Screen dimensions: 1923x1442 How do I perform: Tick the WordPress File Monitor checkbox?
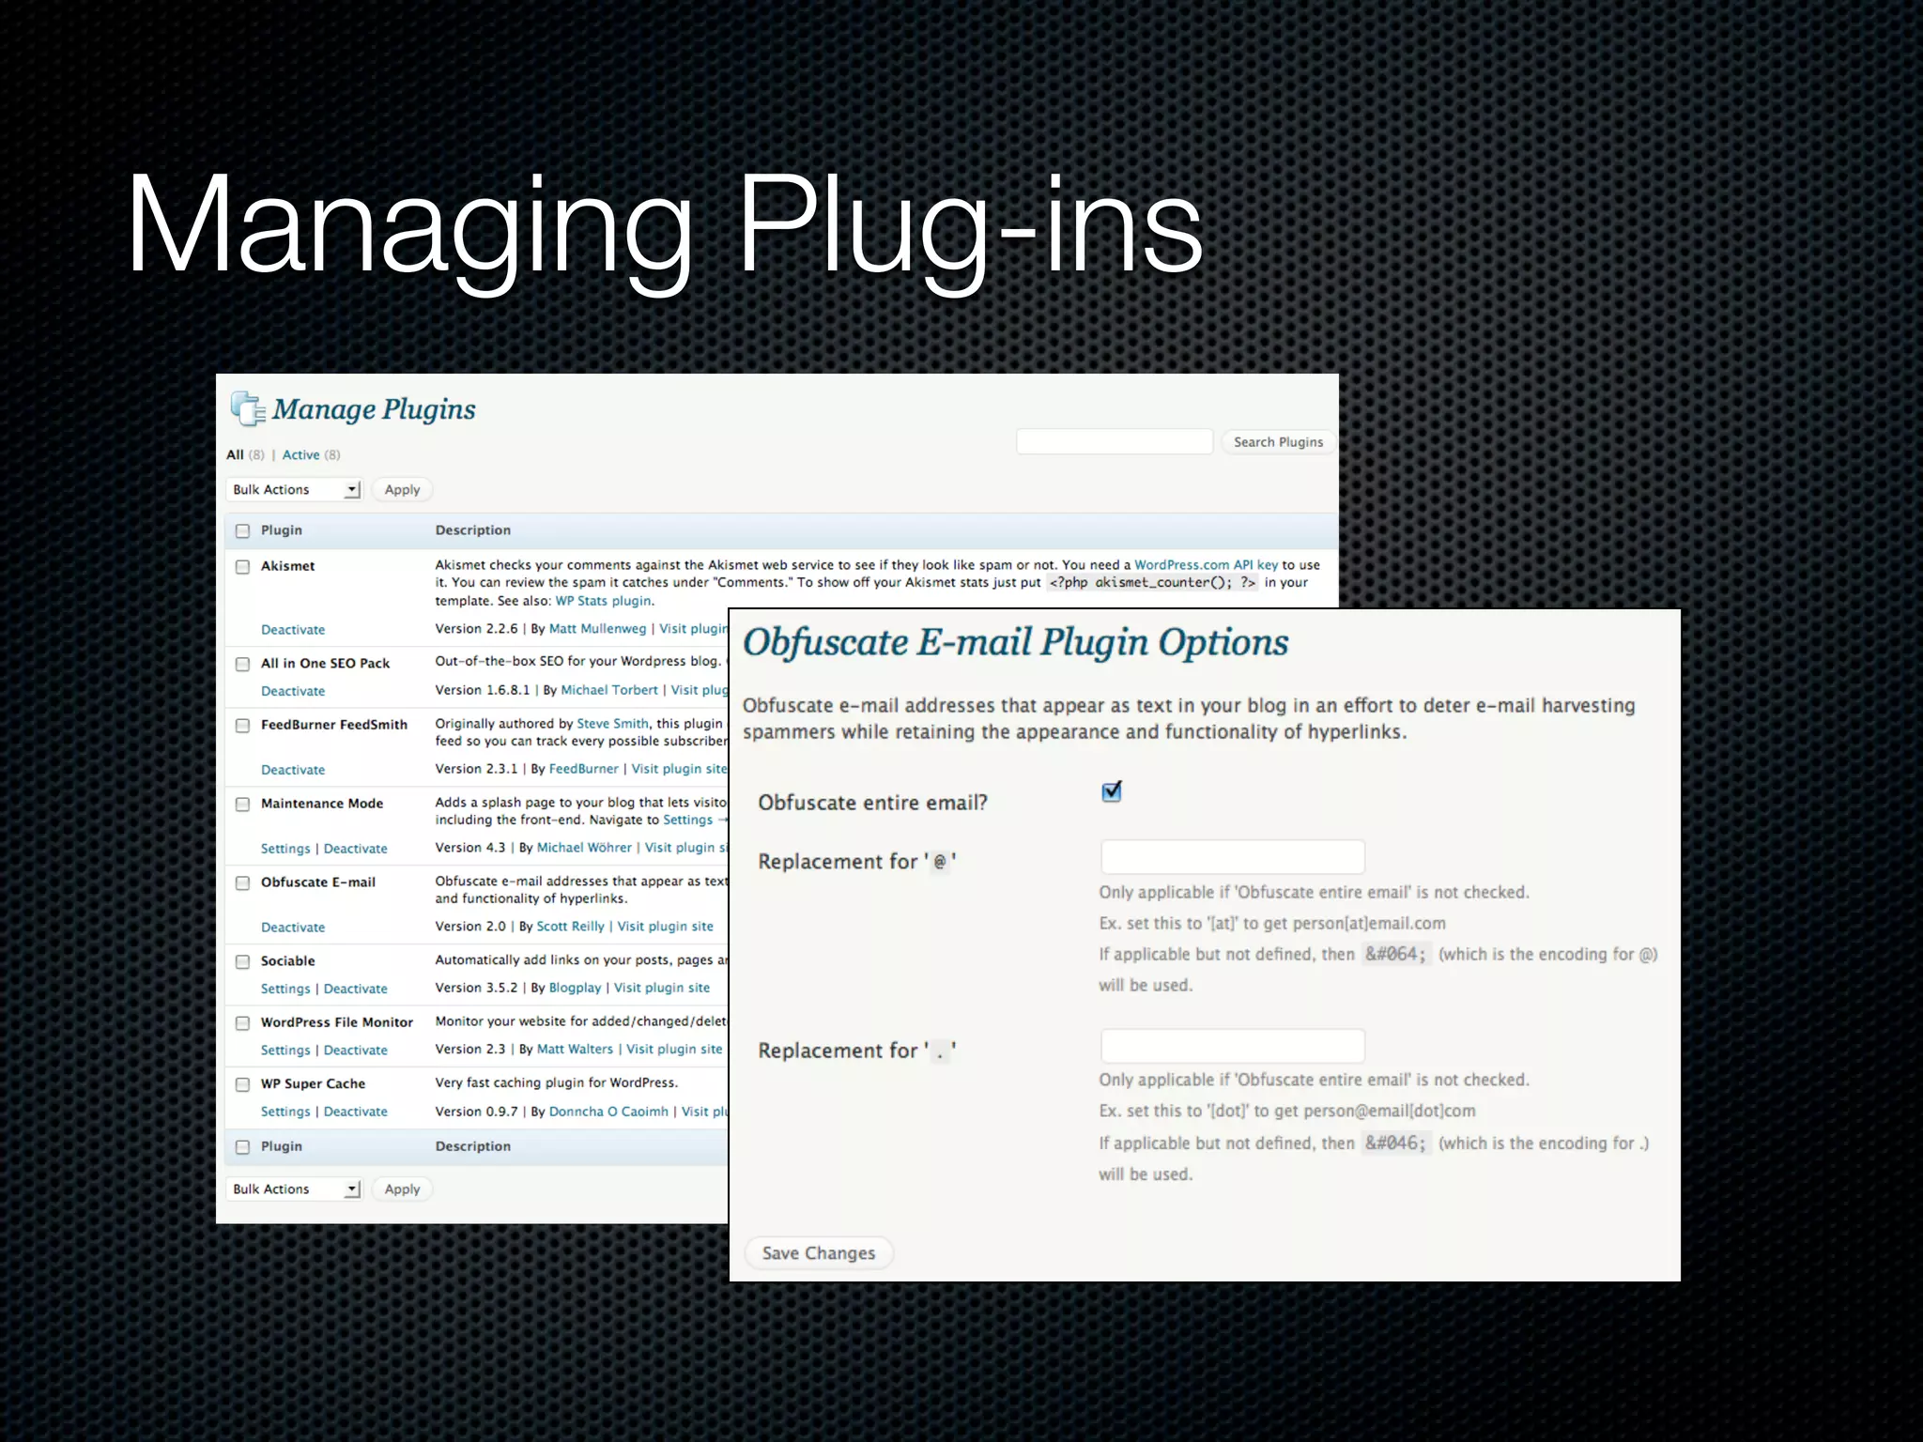click(242, 1023)
